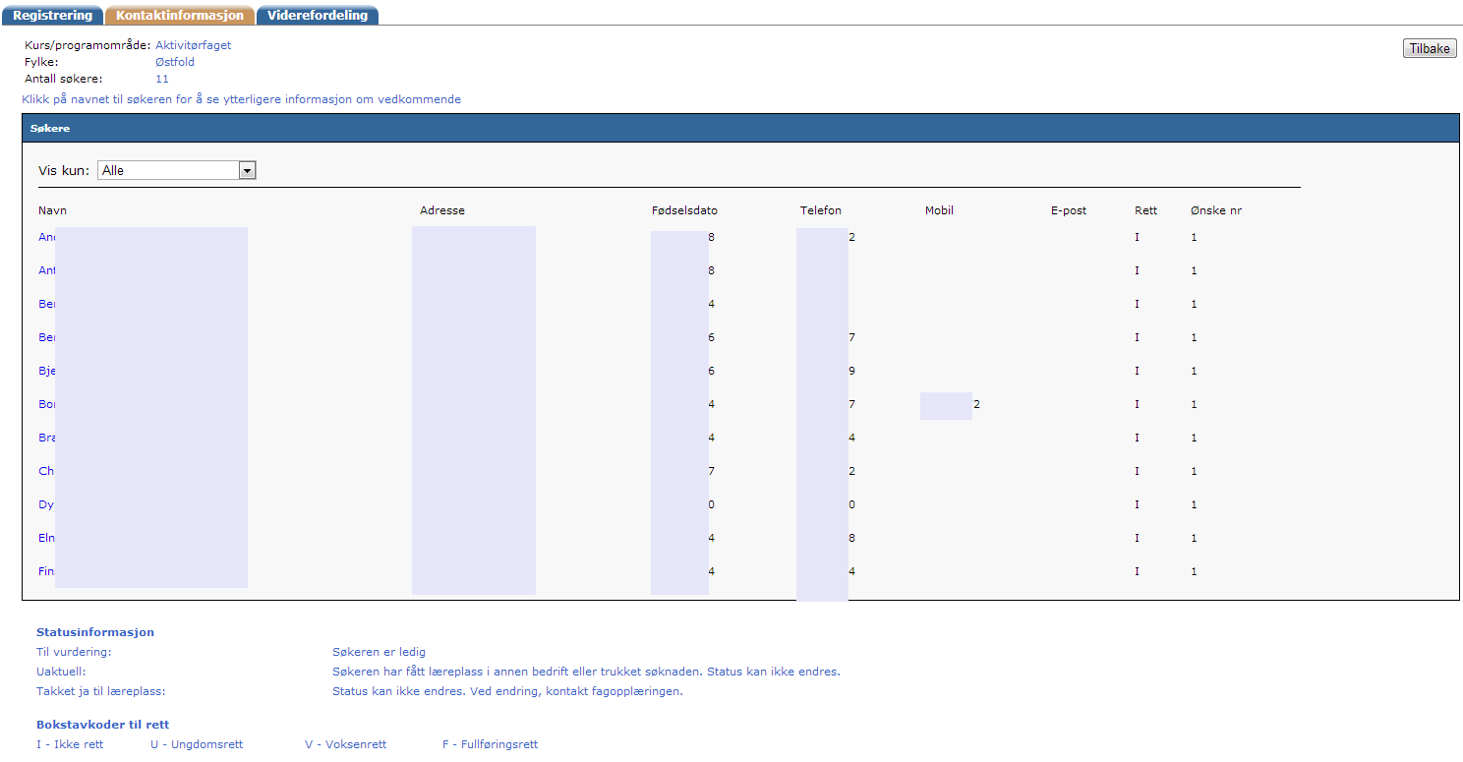This screenshot has height=762, width=1463.
Task: Click the Navn column header
Action: click(53, 210)
